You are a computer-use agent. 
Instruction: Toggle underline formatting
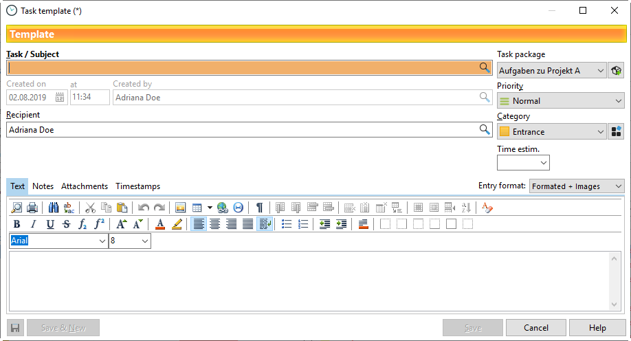(50, 224)
